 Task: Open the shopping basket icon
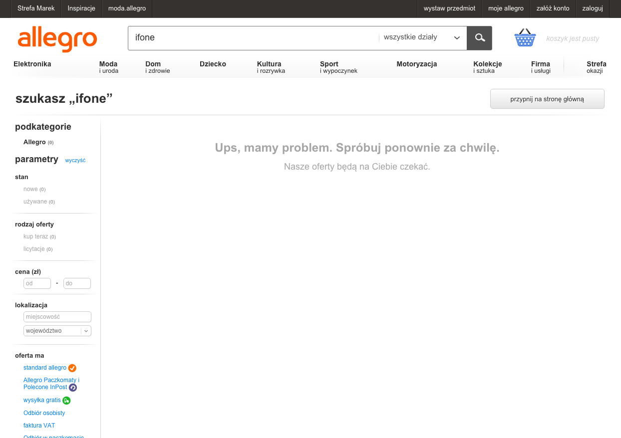click(525, 38)
